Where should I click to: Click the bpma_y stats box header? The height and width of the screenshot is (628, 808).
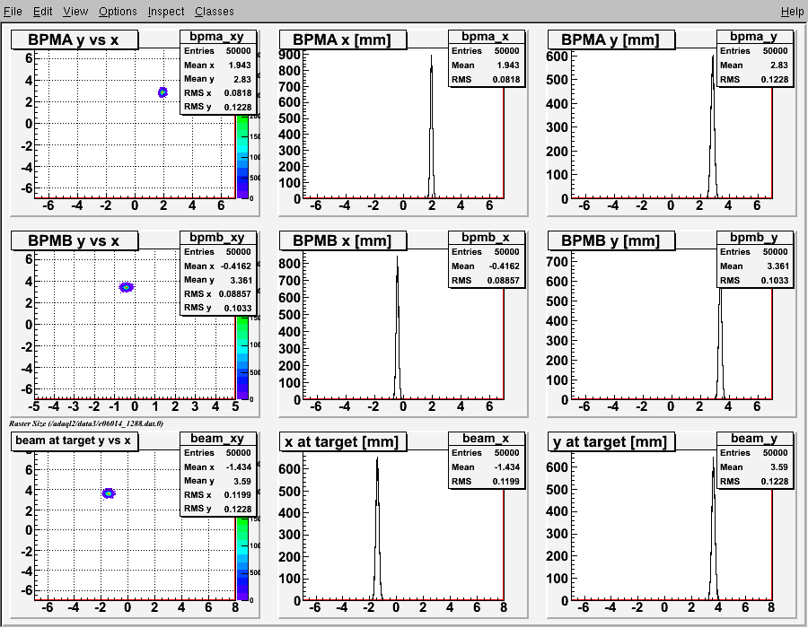pyautogui.click(x=754, y=37)
